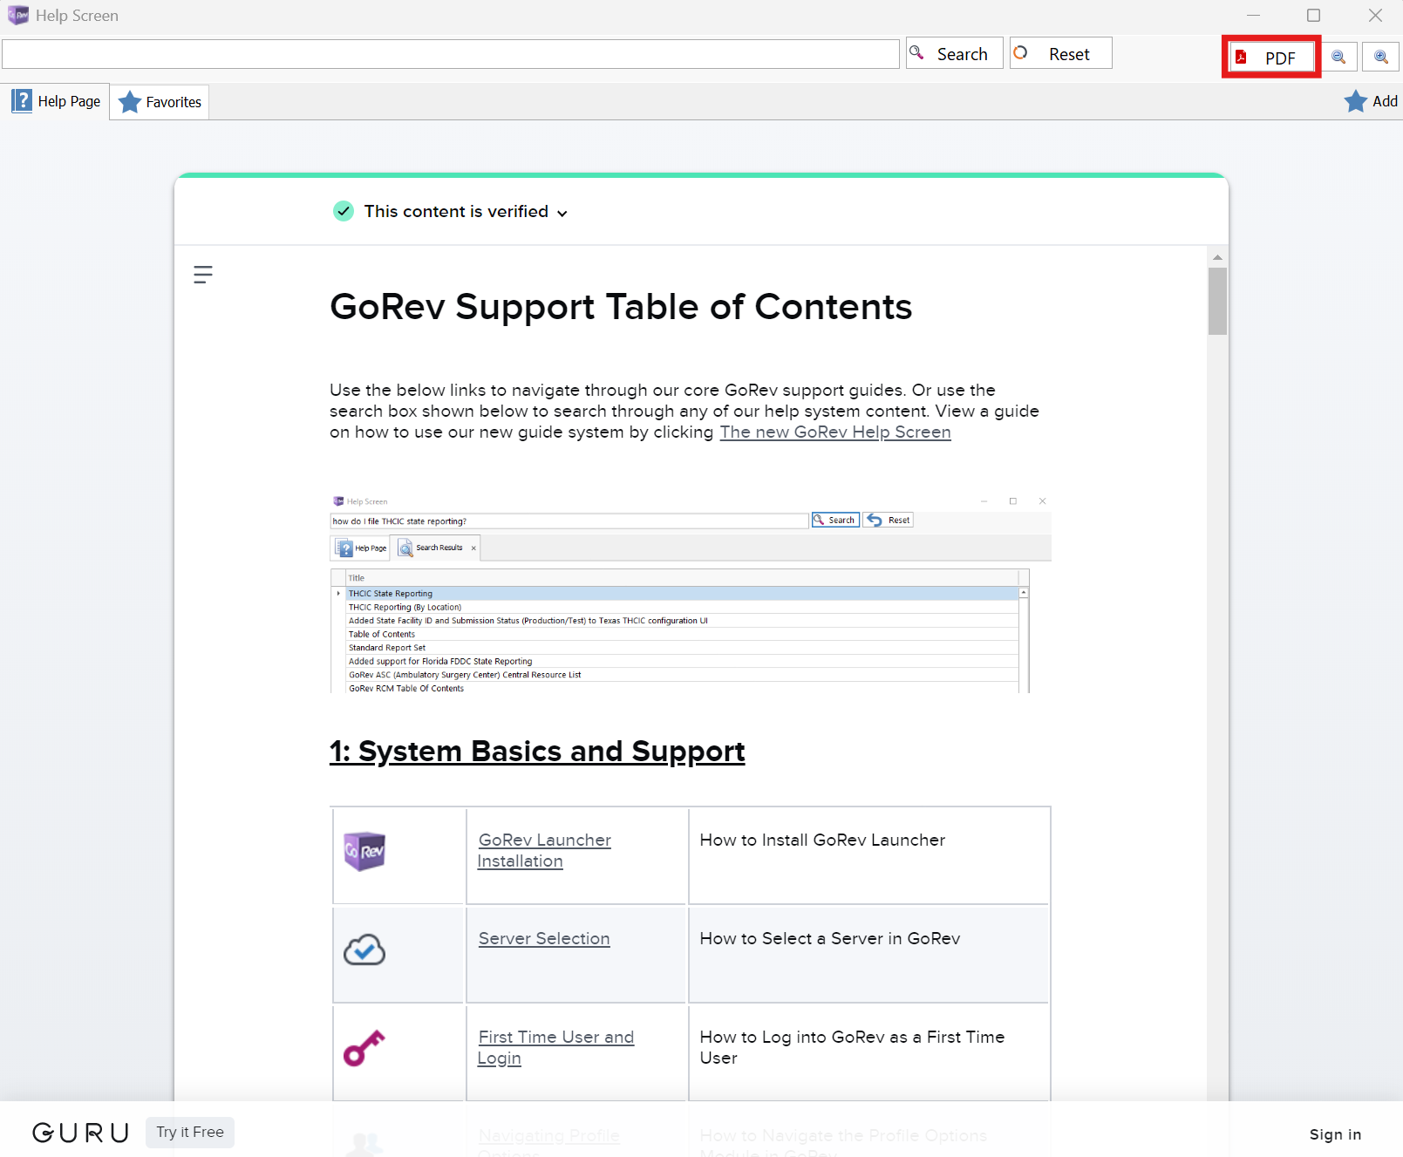1403x1157 pixels.
Task: Open the GoRev Launcher Installation link
Action: point(544,851)
